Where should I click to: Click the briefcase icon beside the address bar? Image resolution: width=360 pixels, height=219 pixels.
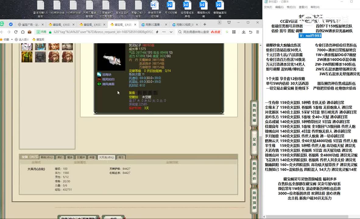tap(30, 32)
